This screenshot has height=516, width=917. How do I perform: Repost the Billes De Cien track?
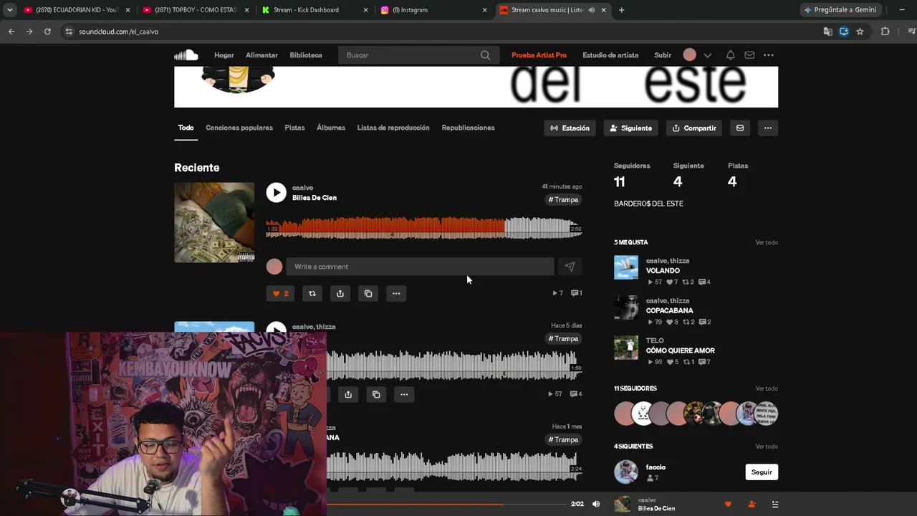pos(312,293)
